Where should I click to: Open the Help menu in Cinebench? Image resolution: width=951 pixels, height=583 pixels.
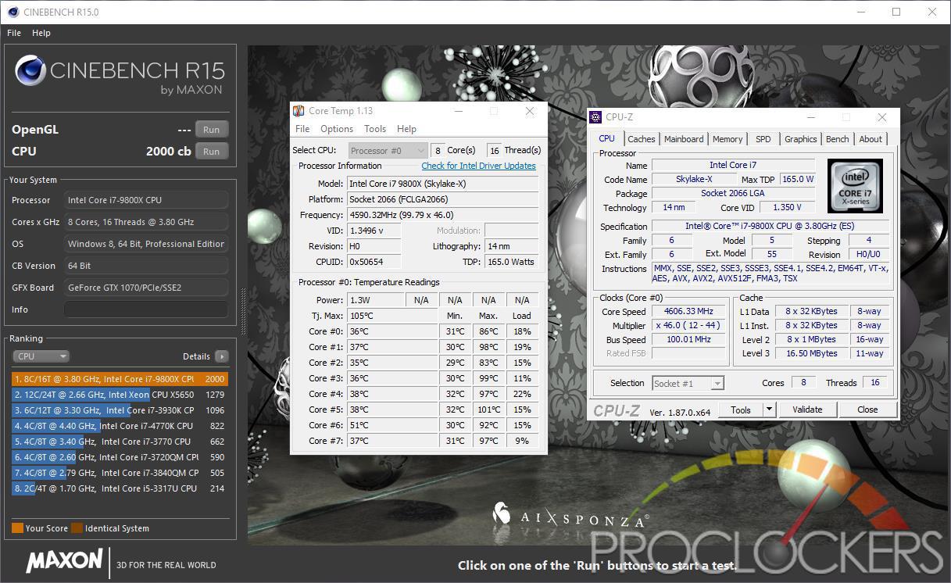[41, 33]
